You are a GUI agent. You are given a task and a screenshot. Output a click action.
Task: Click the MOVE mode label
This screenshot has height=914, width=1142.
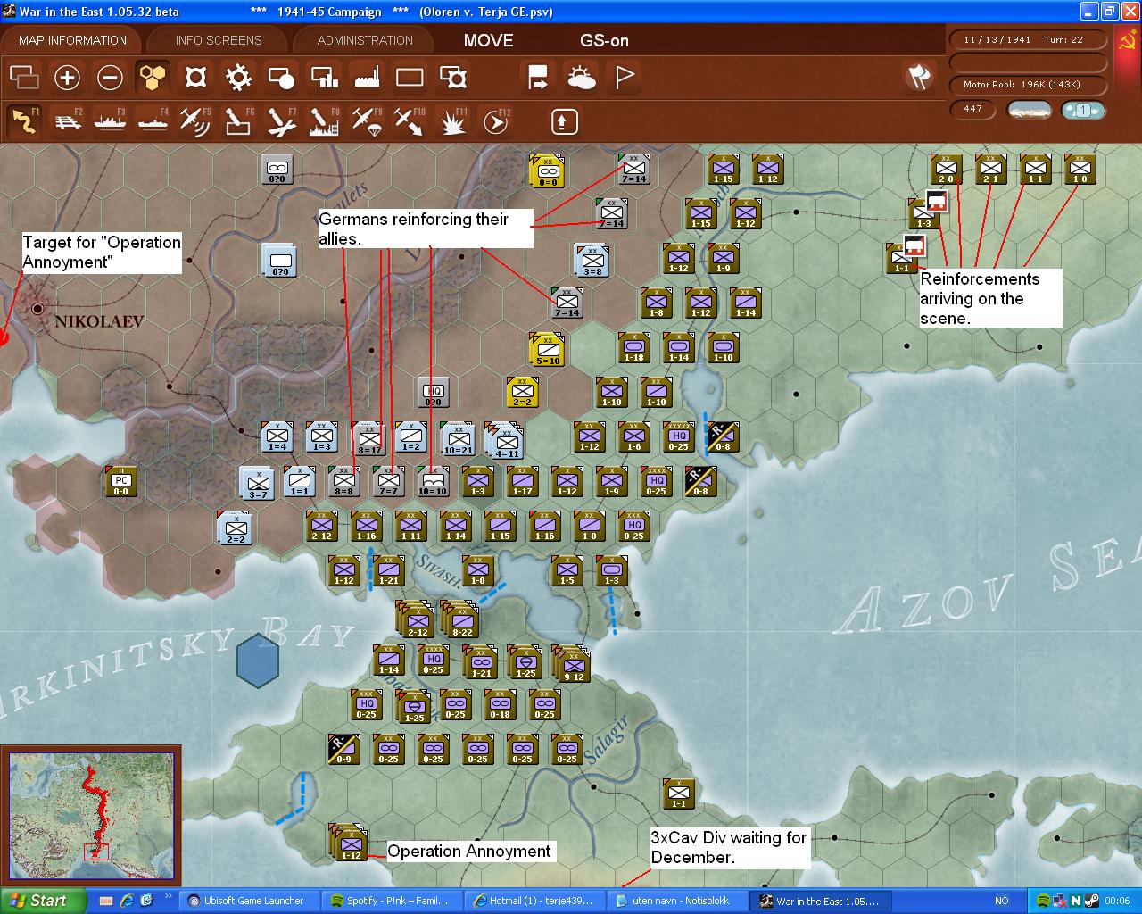[489, 40]
